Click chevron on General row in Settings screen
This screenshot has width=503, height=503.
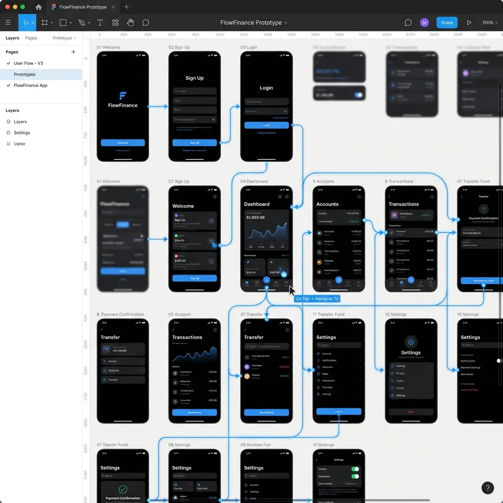[360, 354]
